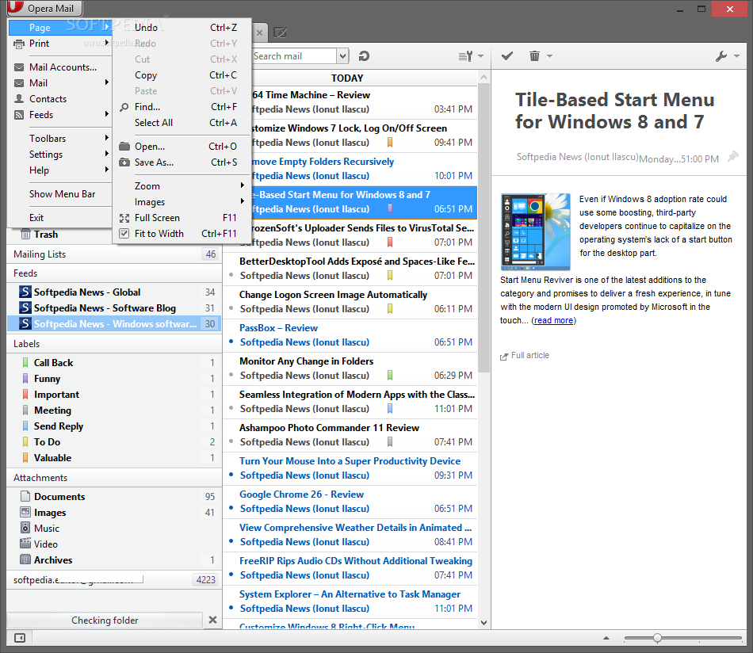The width and height of the screenshot is (753, 653).
Task: Open the Search mail dropdown arrow
Action: (342, 56)
